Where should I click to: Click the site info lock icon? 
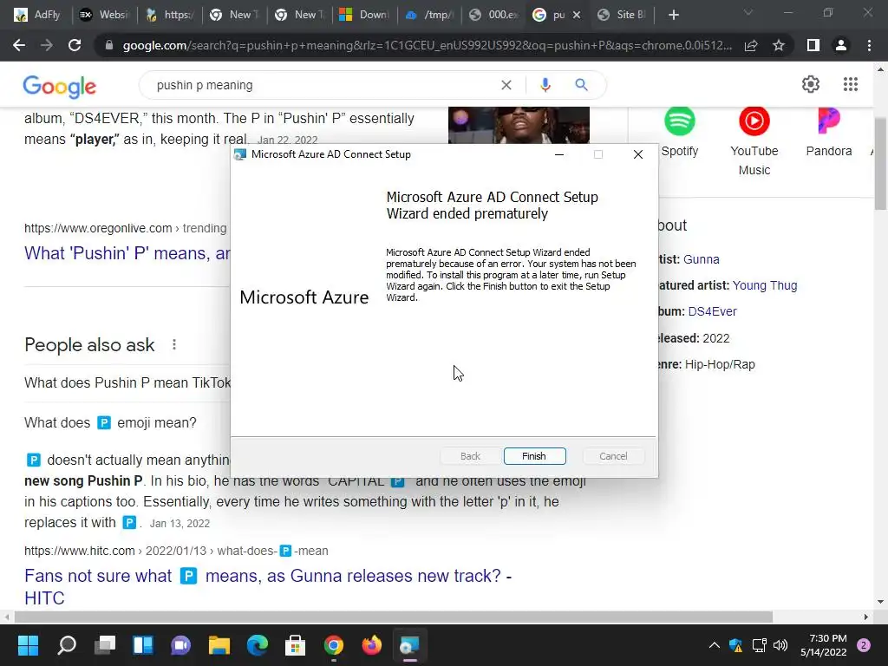click(x=108, y=45)
